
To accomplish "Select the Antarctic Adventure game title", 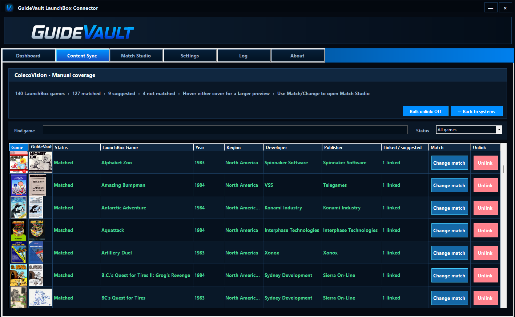I will (124, 208).
